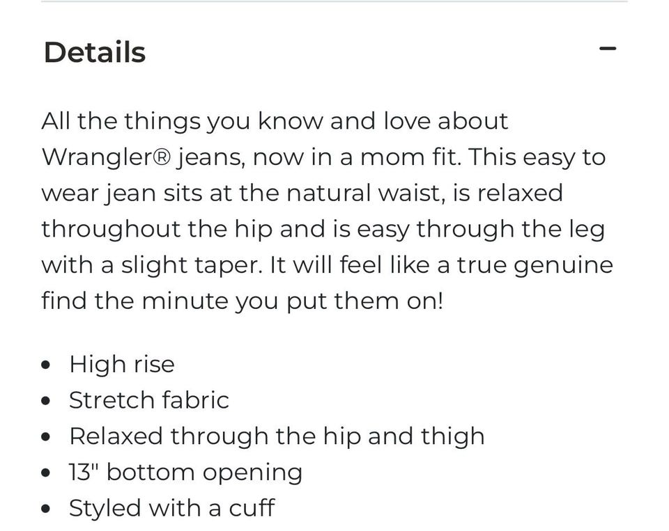The width and height of the screenshot is (669, 531).
Task: Click the bullet dot before High rise
Action: (46, 365)
